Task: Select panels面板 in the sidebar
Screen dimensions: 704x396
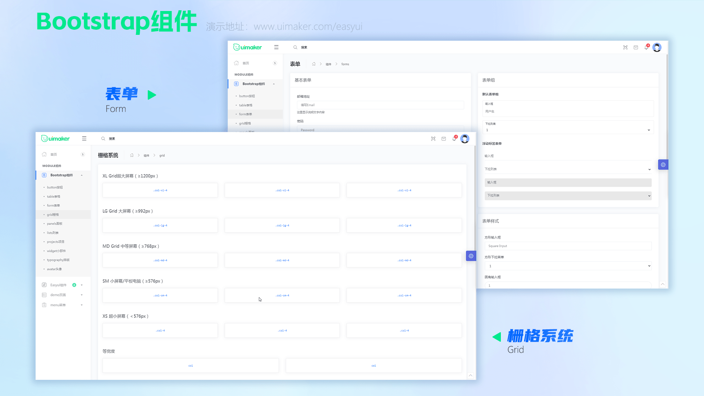Action: click(55, 224)
